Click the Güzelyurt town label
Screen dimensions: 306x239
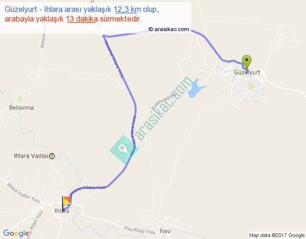point(247,72)
